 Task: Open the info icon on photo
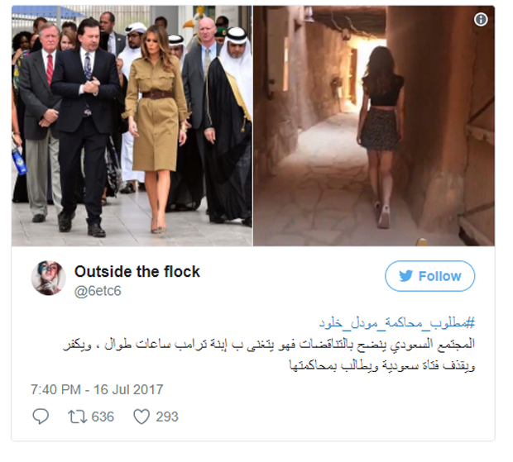click(481, 20)
